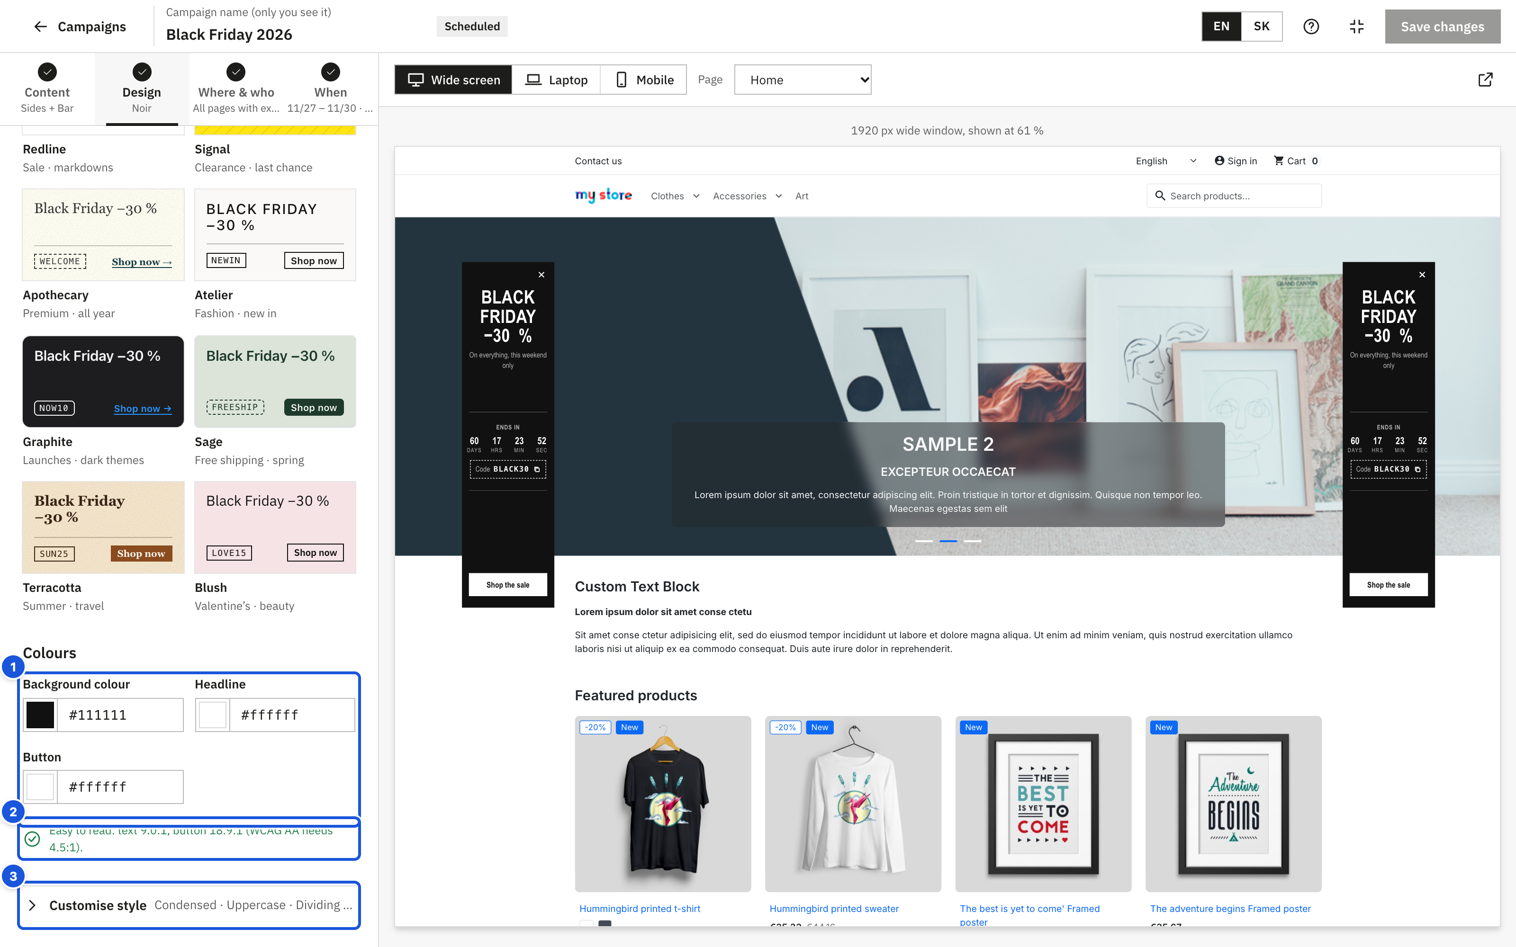Screen dimensions: 1516x947
Task: Click the Content step checkmark icon
Action: pos(47,72)
